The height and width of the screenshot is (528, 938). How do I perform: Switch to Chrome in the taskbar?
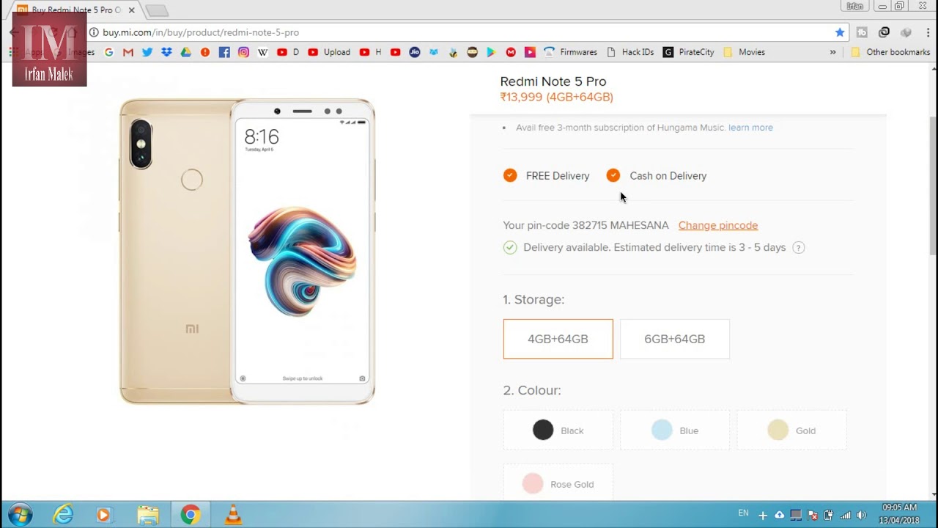pyautogui.click(x=191, y=515)
